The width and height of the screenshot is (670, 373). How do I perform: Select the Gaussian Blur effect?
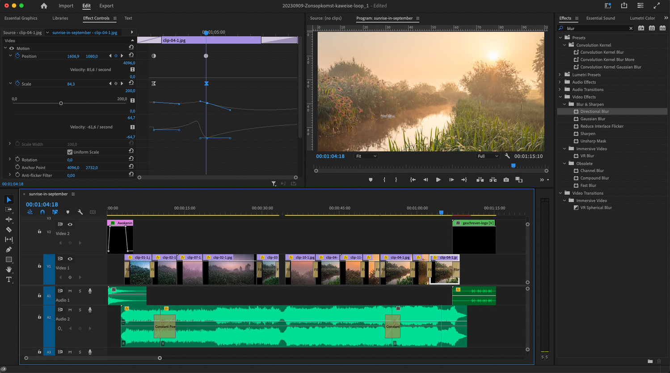coord(593,119)
